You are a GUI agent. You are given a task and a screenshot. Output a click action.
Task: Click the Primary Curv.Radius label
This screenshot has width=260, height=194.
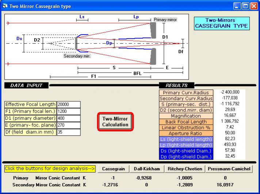coord(186,93)
